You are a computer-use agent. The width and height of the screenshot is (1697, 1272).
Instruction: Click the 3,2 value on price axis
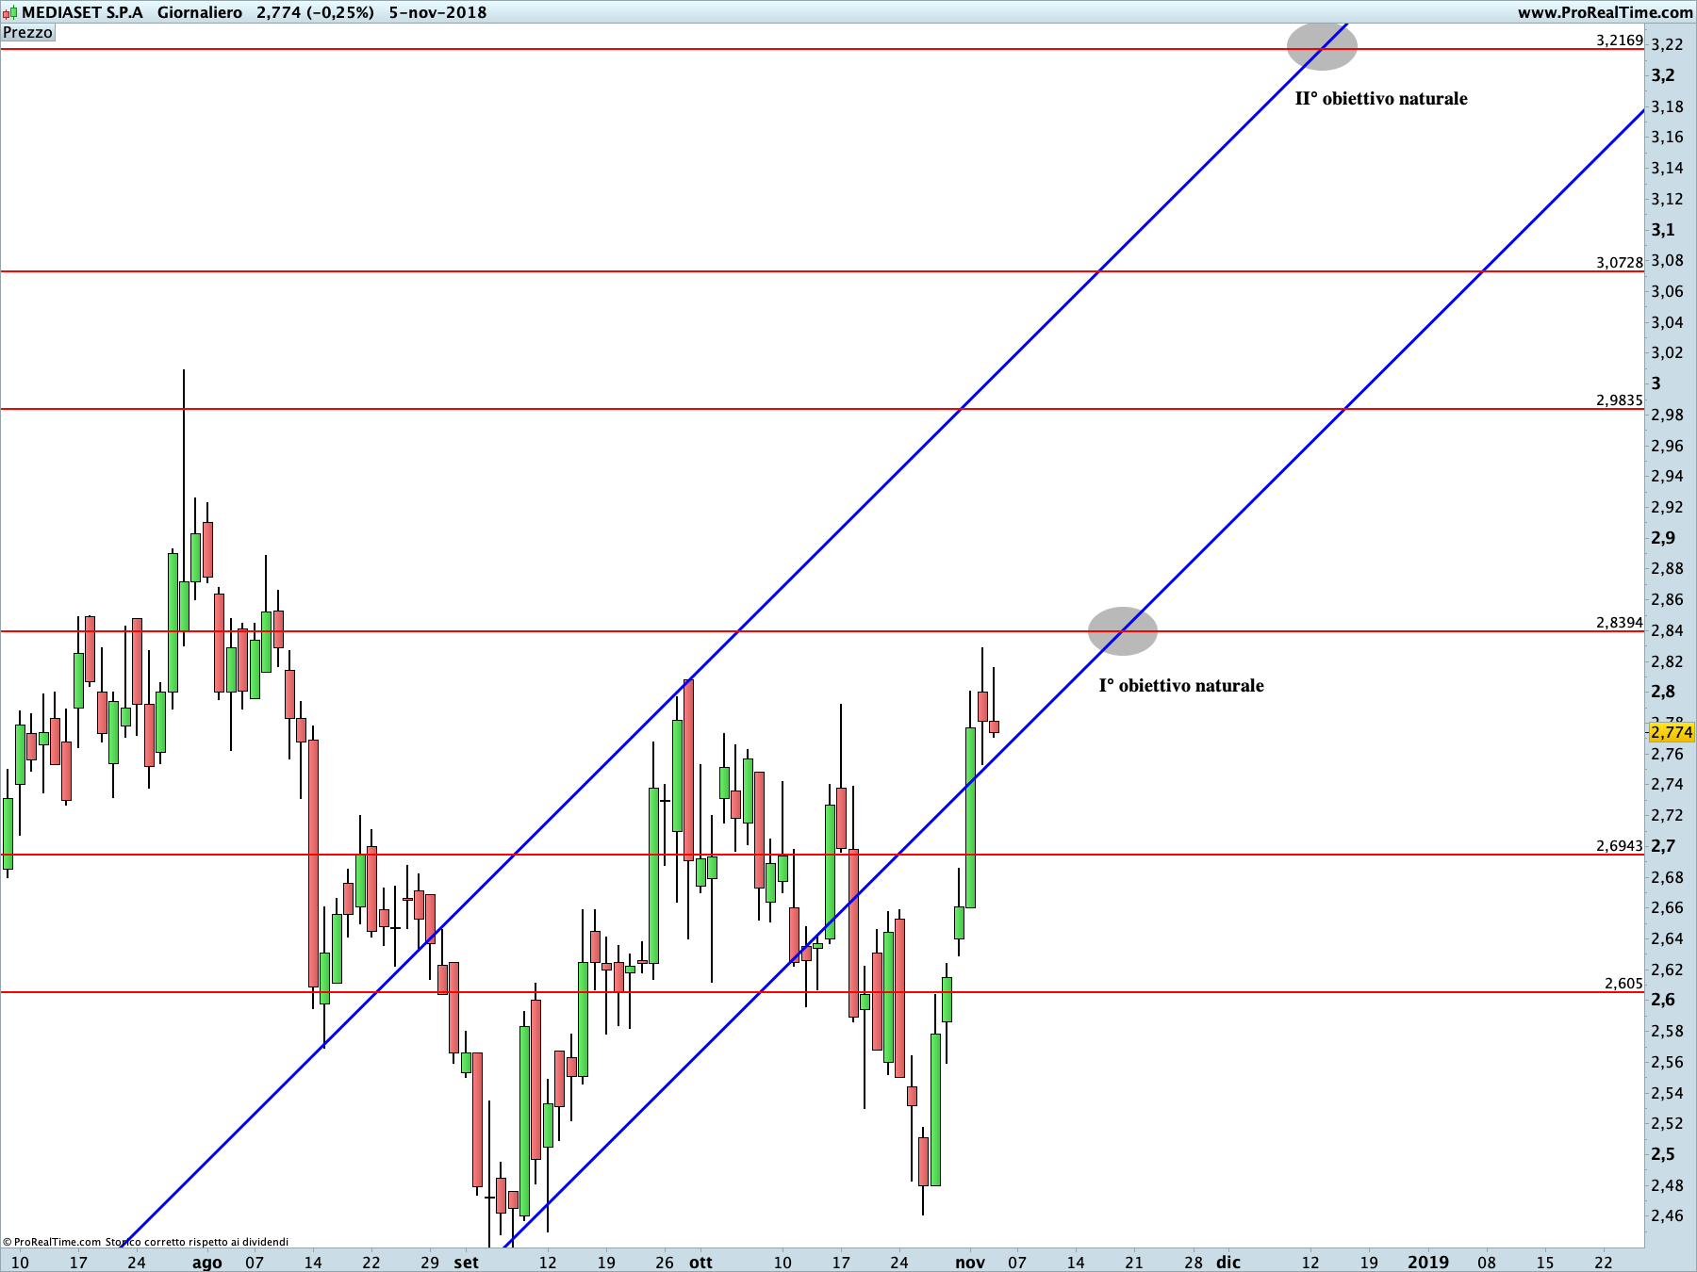point(1663,75)
